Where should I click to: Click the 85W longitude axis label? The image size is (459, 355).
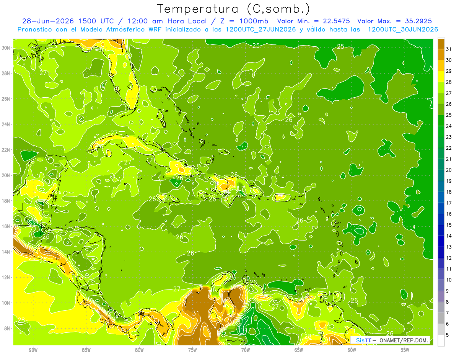86,350
